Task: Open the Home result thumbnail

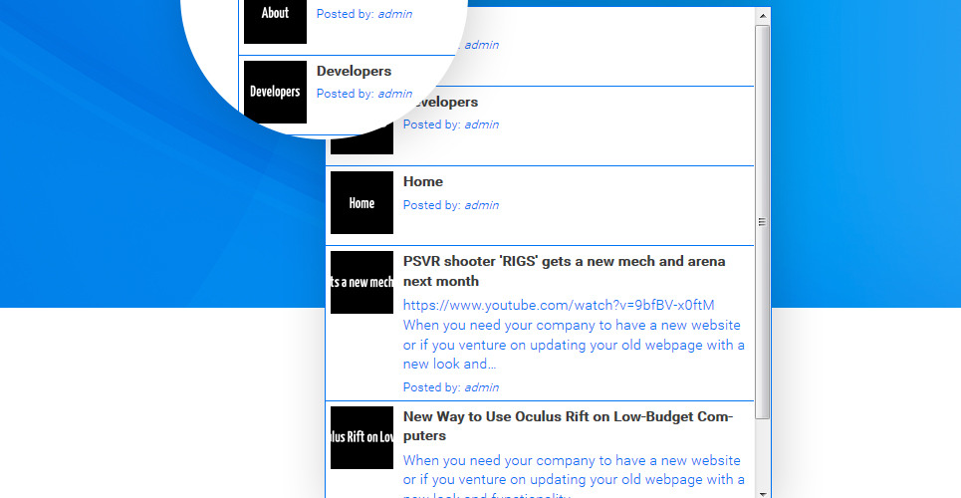Action: 361,203
